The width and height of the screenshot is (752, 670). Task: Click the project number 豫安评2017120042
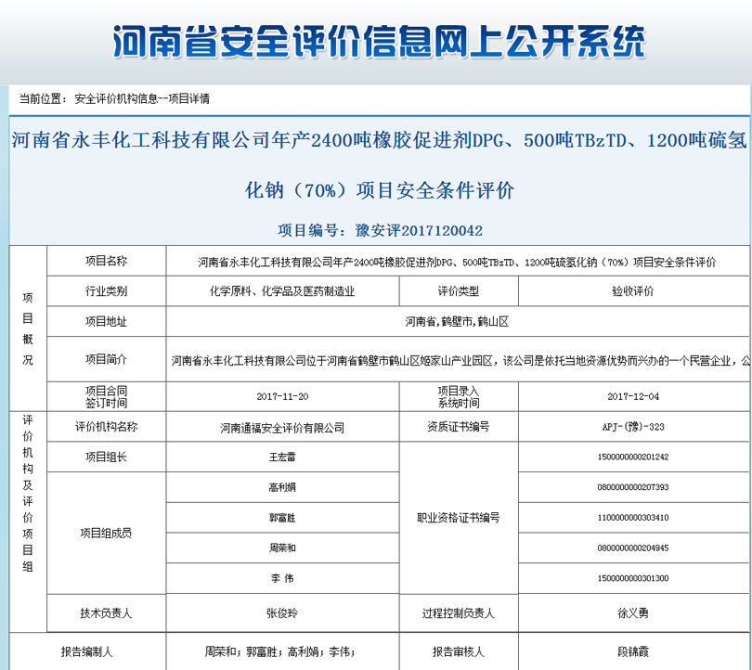pos(419,230)
